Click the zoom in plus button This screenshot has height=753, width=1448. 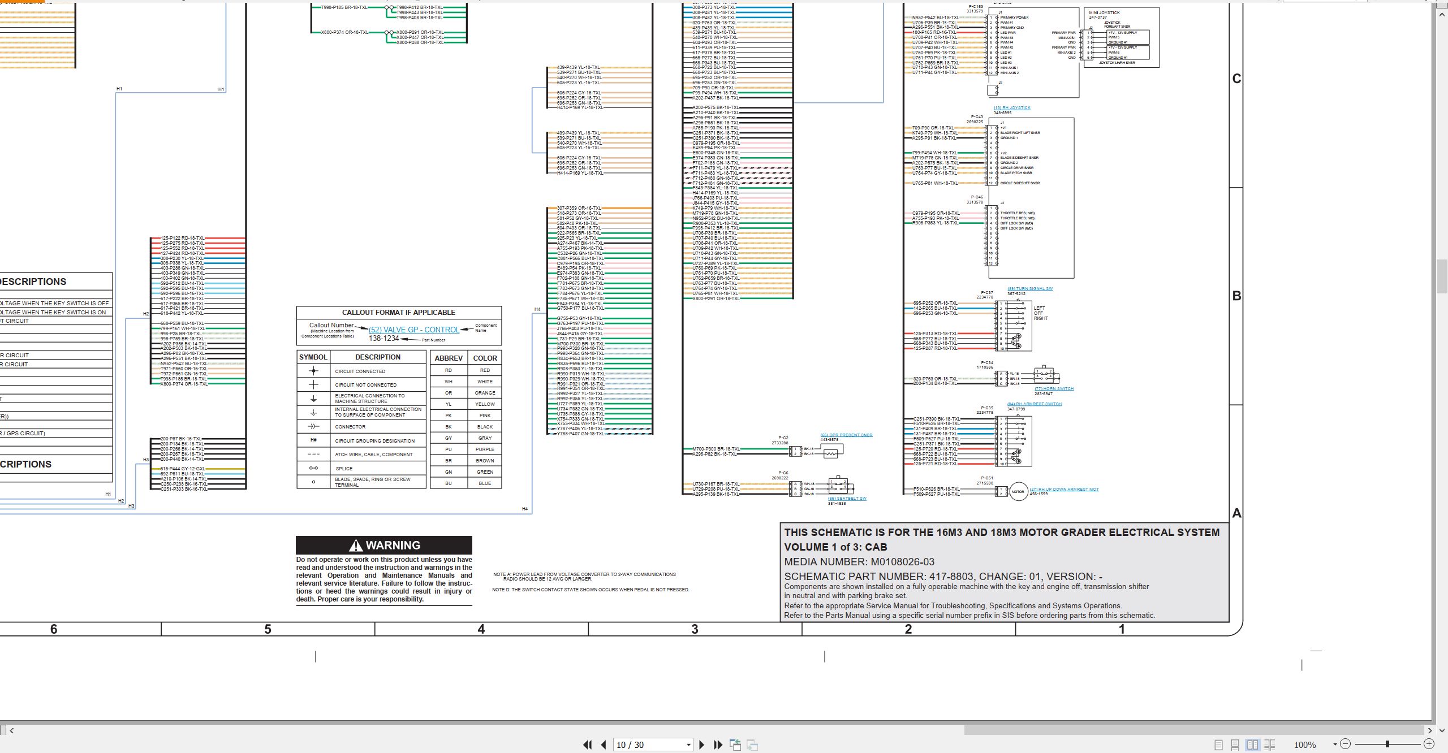point(1429,744)
